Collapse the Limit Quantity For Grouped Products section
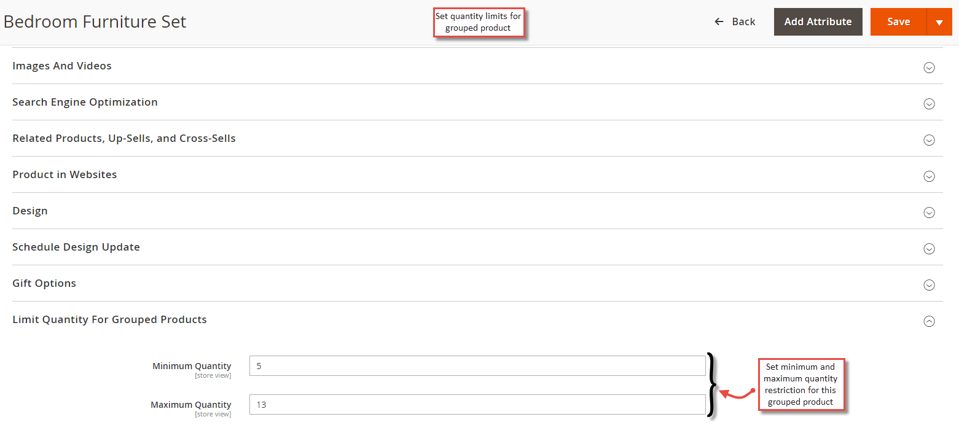This screenshot has height=433, width=959. coord(928,321)
